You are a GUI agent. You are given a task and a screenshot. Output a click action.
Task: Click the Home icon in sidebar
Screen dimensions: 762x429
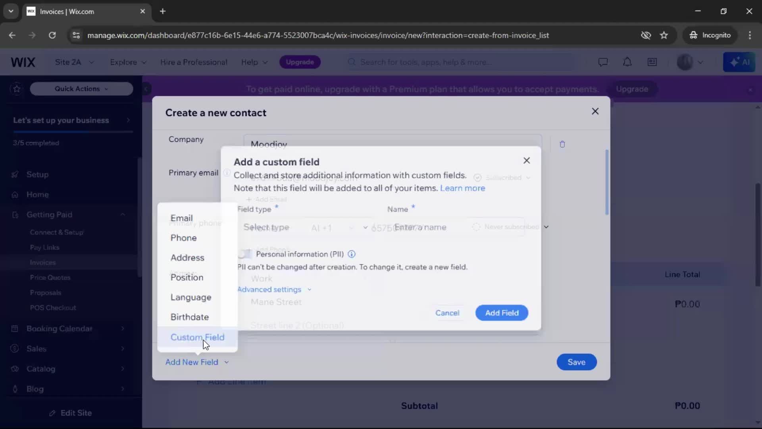[15, 195]
